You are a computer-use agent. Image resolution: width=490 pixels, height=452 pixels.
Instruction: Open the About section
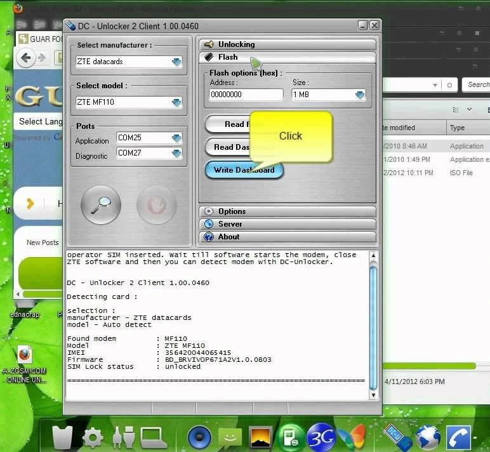[287, 237]
